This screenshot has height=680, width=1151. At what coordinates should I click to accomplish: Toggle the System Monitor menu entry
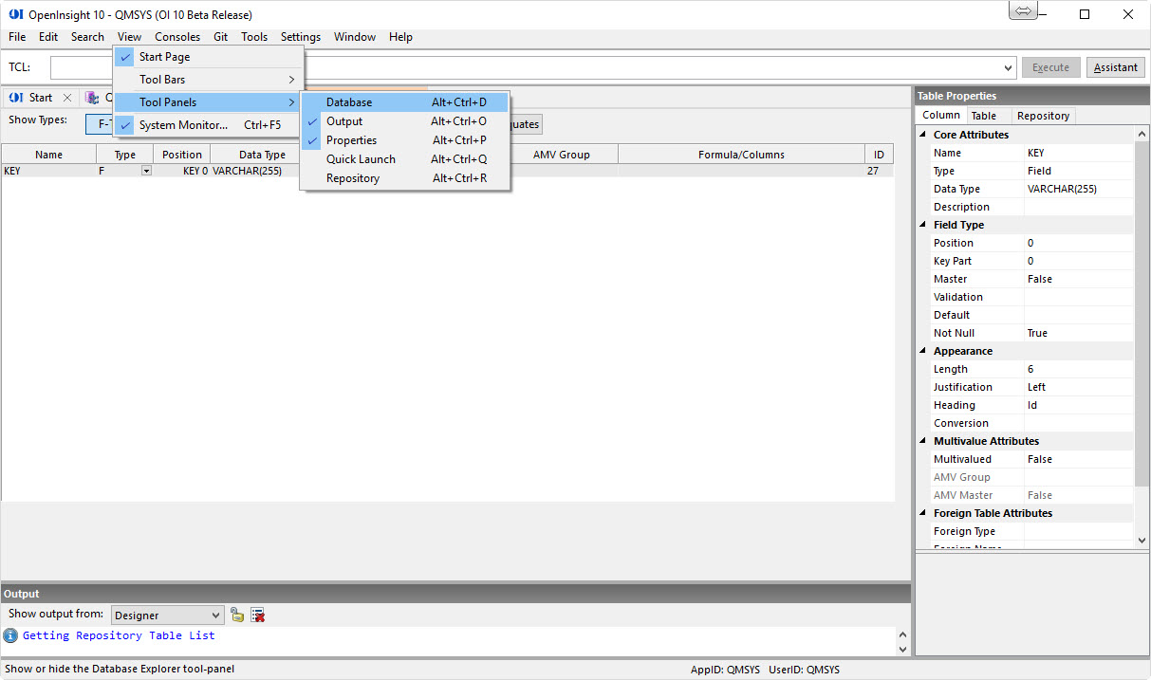click(208, 125)
